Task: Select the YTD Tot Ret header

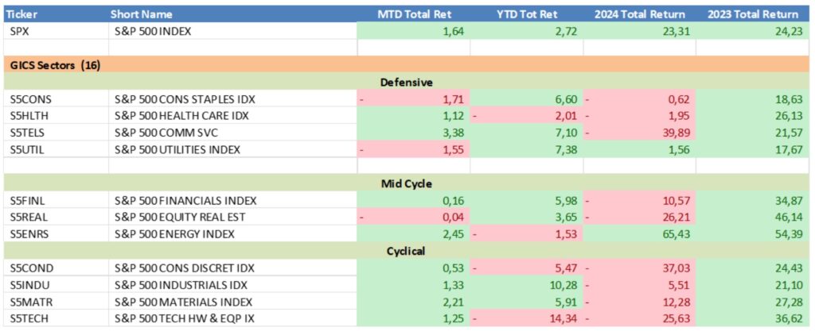Action: coord(526,14)
